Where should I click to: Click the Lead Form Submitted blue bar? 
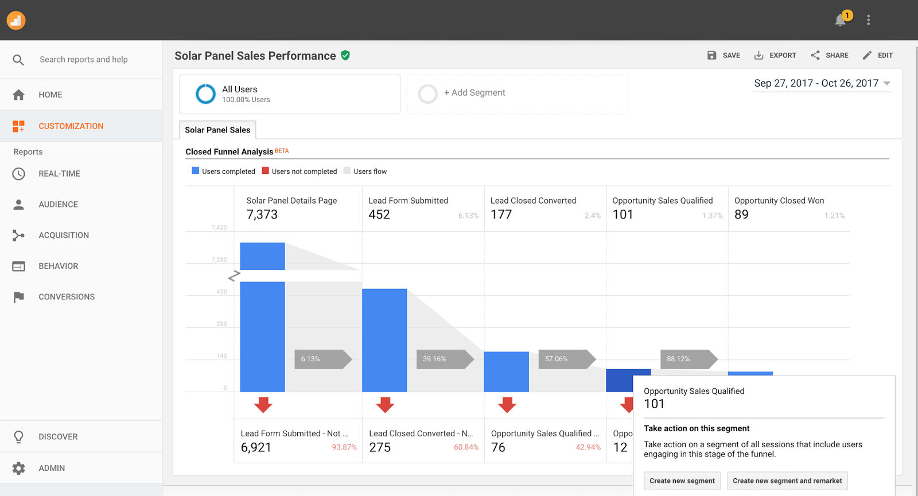pyautogui.click(x=384, y=340)
